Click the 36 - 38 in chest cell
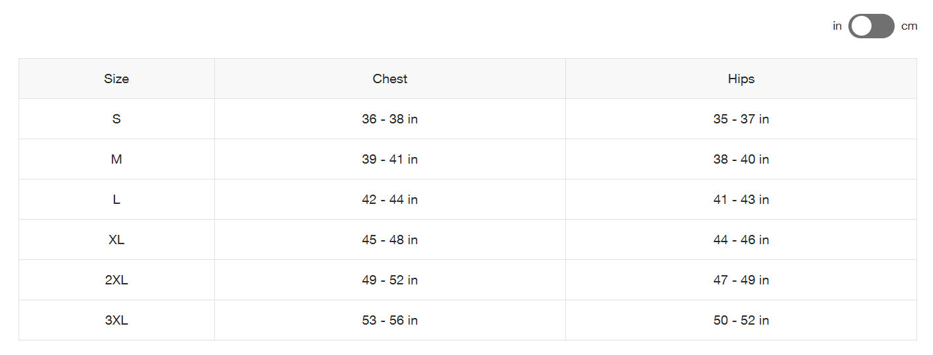Image resolution: width=933 pixels, height=355 pixels. tap(390, 119)
